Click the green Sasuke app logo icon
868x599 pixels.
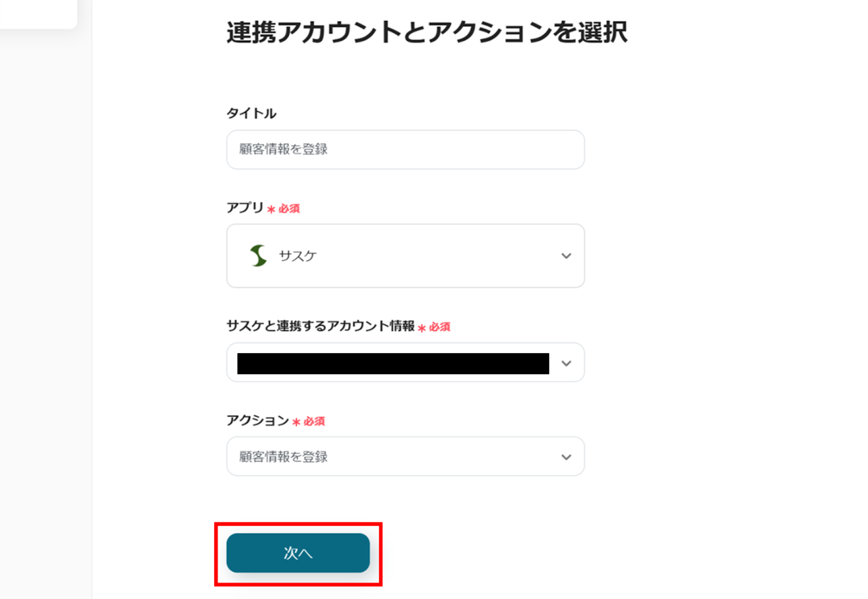coord(258,256)
